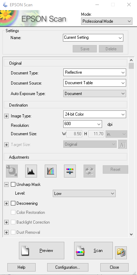Enable the Unsharp Mask checkbox

(x=13, y=184)
